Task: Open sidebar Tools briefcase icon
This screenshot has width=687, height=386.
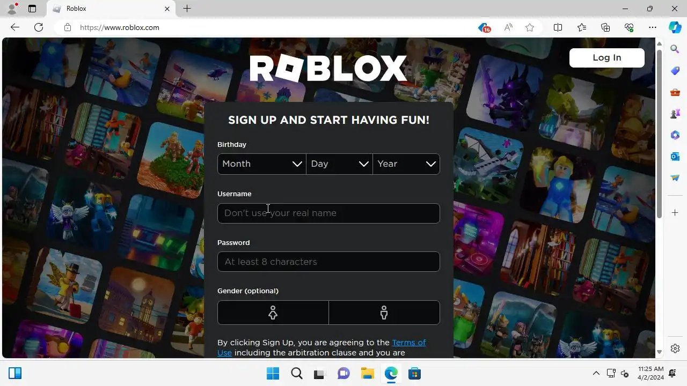Action: [x=675, y=92]
